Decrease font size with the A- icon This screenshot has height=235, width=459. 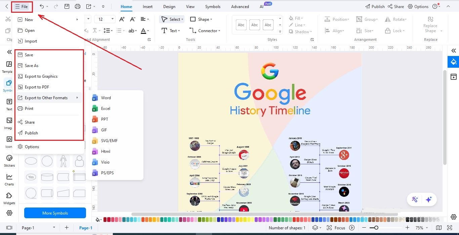pos(133,19)
